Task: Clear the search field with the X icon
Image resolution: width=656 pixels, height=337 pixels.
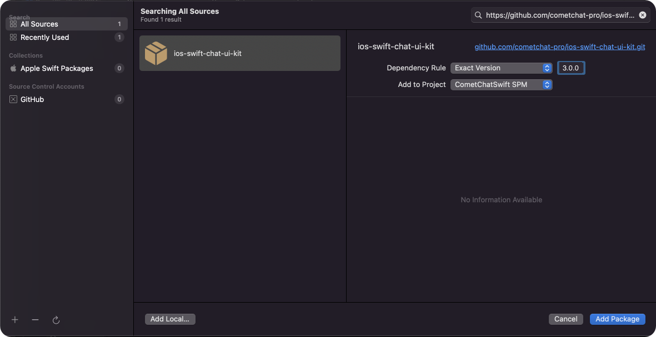Action: click(x=643, y=16)
